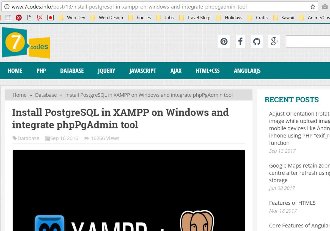Click the Home breadcrumb link
The height and width of the screenshot is (231, 330).
(20, 95)
